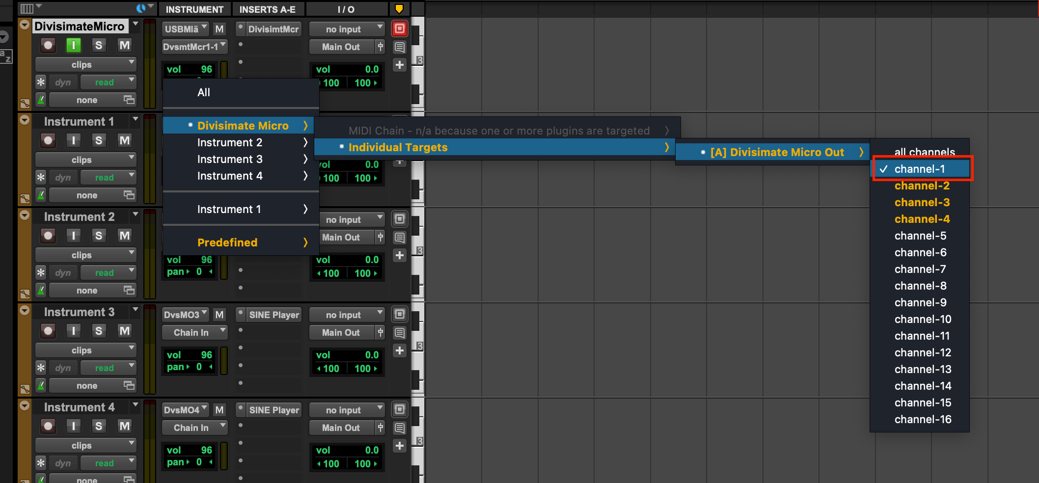
Task: Click the SINE Player insert on Instrument 4
Action: click(x=273, y=410)
